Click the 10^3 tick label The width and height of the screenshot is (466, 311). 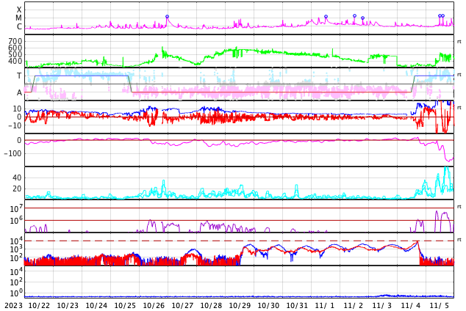(x=16, y=249)
